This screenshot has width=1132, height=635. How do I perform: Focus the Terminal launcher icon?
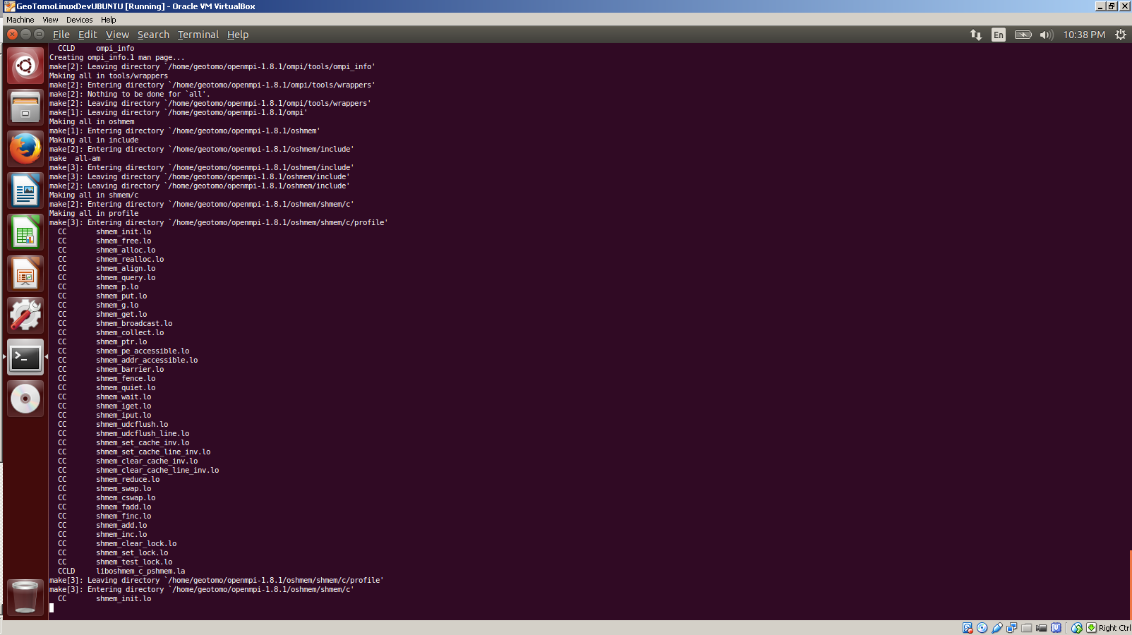pos(25,357)
